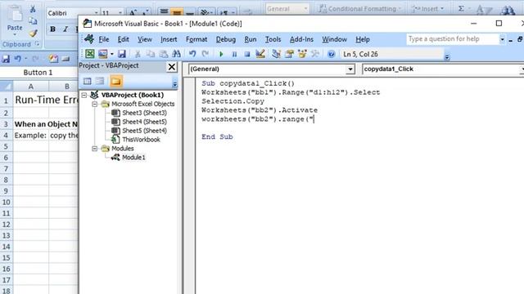Viewport: 524px width, 294px height.
Task: Click the Paste icon in VBA toolbar
Action: coord(164,54)
